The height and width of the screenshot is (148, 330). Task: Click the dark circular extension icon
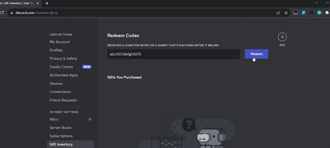tap(311, 13)
